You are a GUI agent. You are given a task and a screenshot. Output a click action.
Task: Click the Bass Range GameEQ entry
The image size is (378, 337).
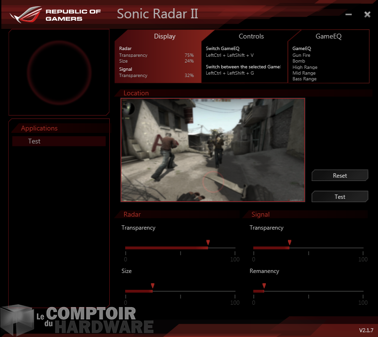(x=304, y=79)
